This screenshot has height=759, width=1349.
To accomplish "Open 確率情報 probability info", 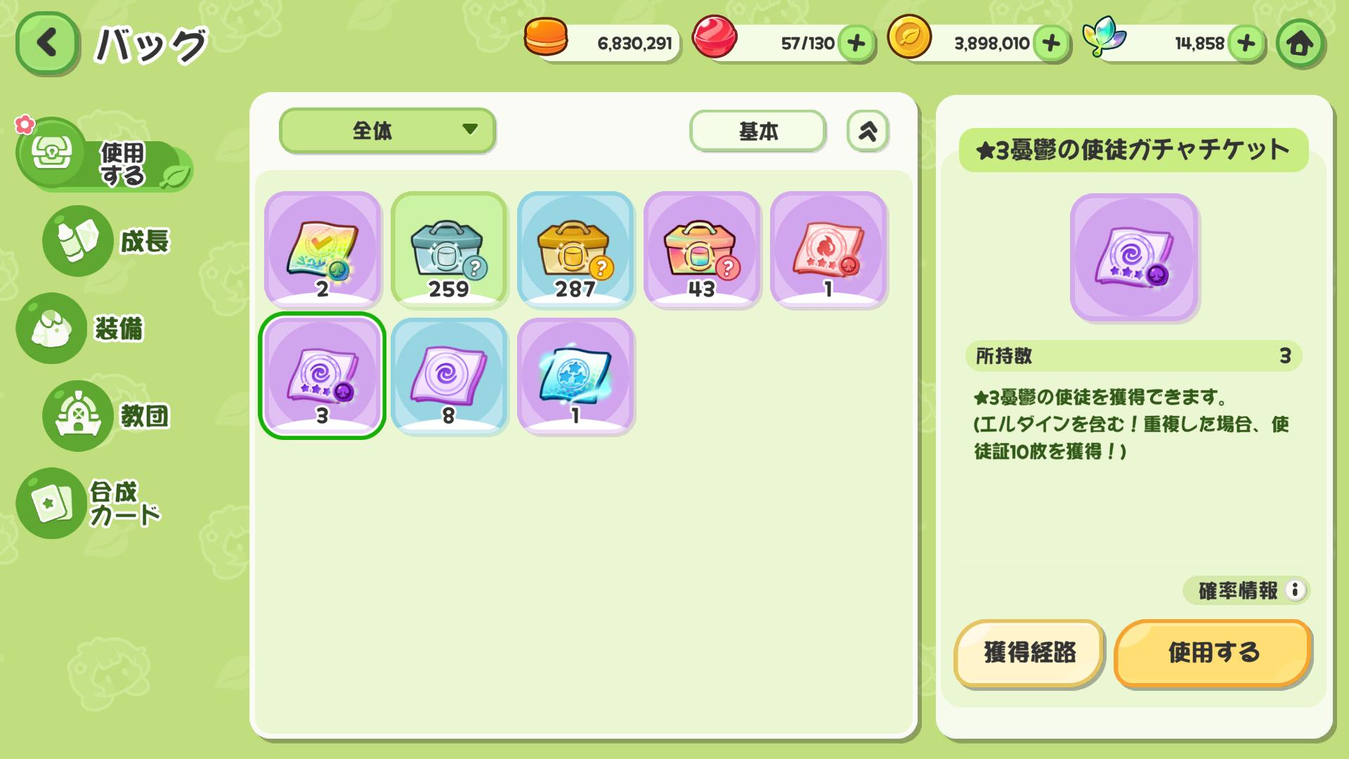I will point(1246,590).
